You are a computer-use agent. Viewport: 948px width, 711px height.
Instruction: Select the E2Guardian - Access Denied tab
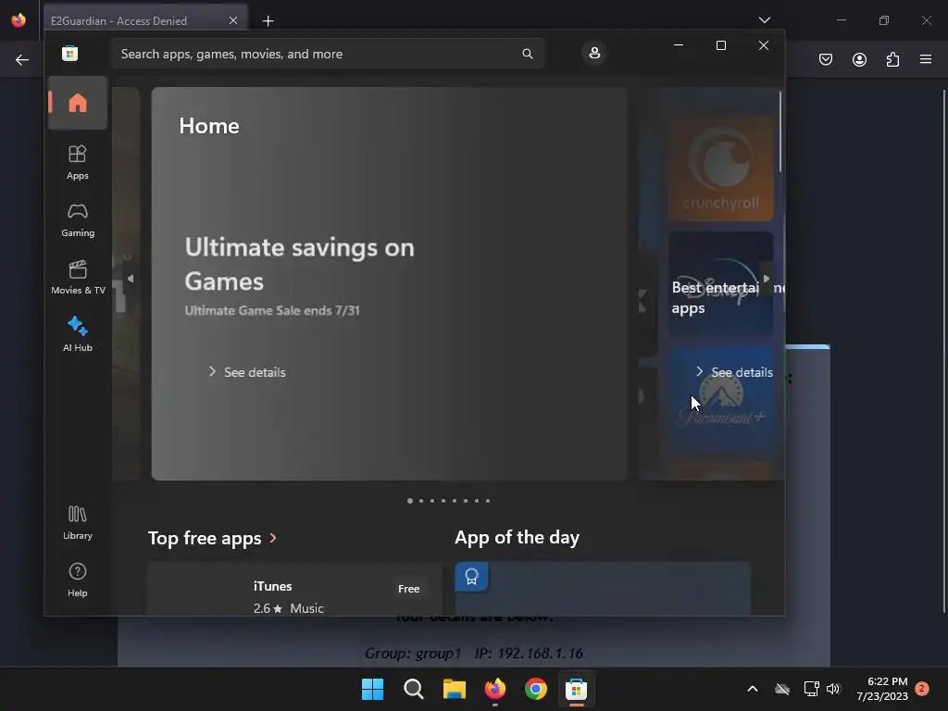(145, 20)
